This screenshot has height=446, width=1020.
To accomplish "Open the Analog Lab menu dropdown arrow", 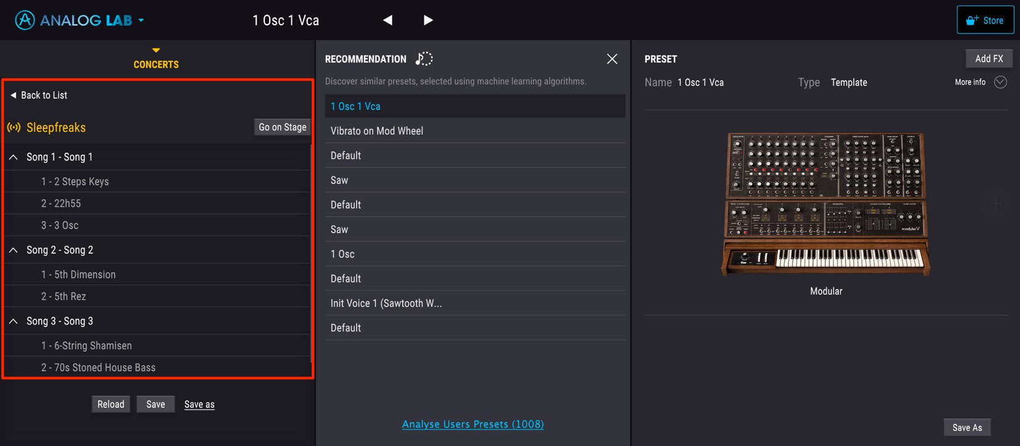I will tap(141, 20).
